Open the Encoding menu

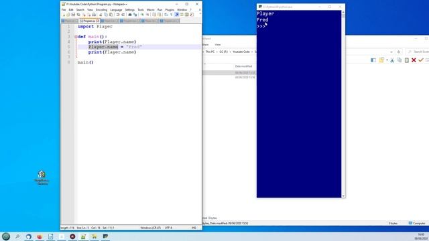click(x=101, y=9)
